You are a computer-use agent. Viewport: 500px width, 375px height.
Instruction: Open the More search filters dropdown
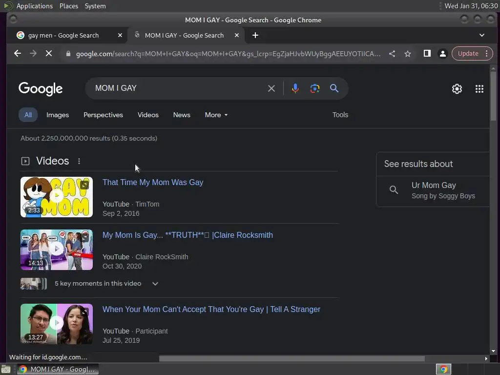[x=216, y=115]
